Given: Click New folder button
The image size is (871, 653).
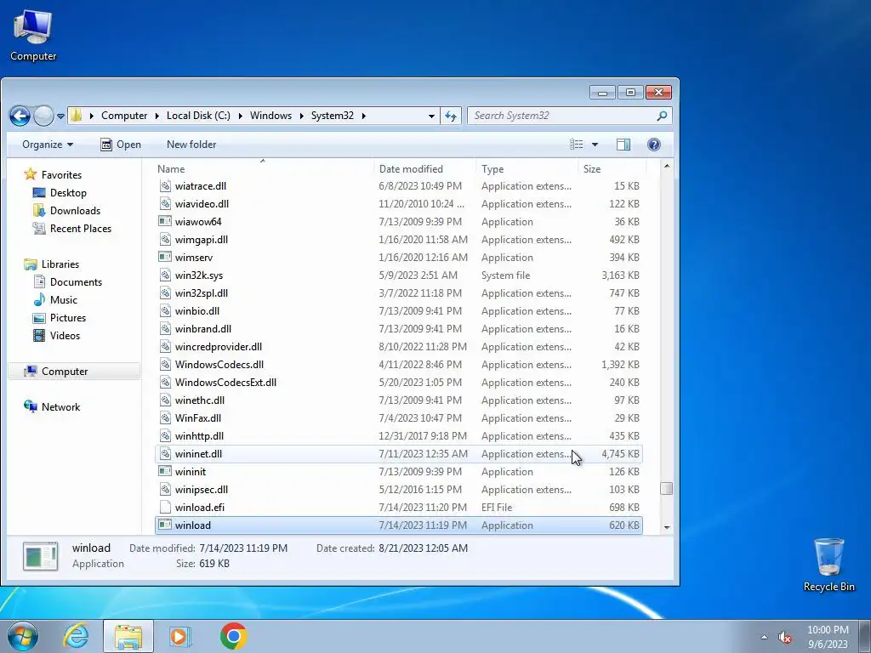Looking at the screenshot, I should (x=191, y=145).
